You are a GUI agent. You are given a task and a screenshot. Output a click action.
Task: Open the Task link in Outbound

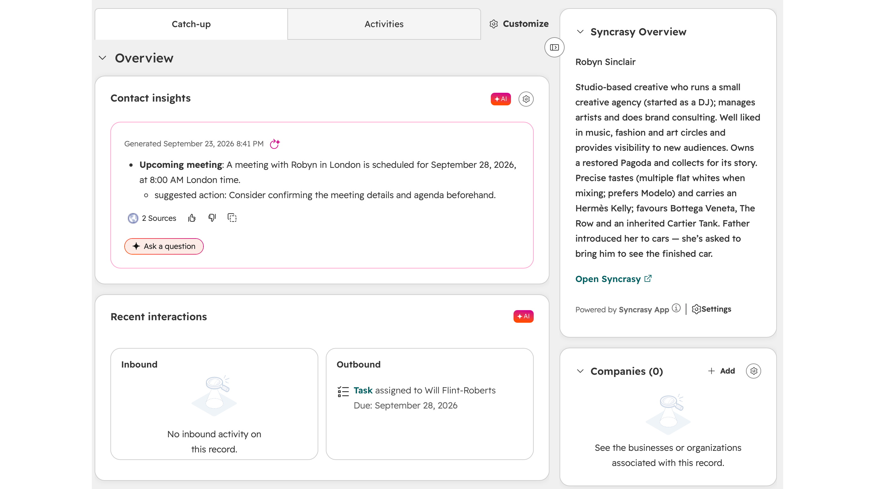point(363,391)
